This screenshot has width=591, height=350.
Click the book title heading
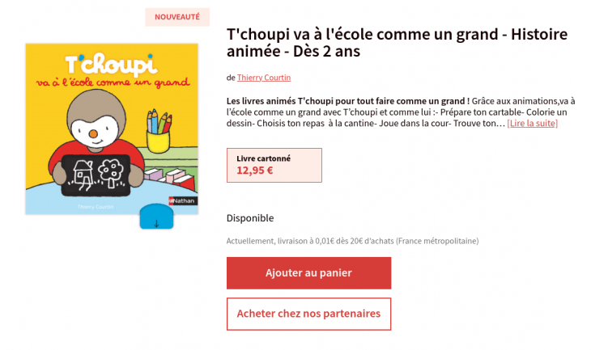[x=397, y=43]
